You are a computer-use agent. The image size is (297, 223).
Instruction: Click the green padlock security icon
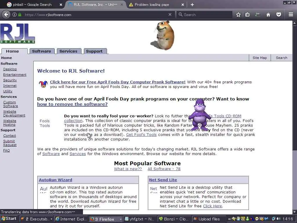[x=20, y=15]
